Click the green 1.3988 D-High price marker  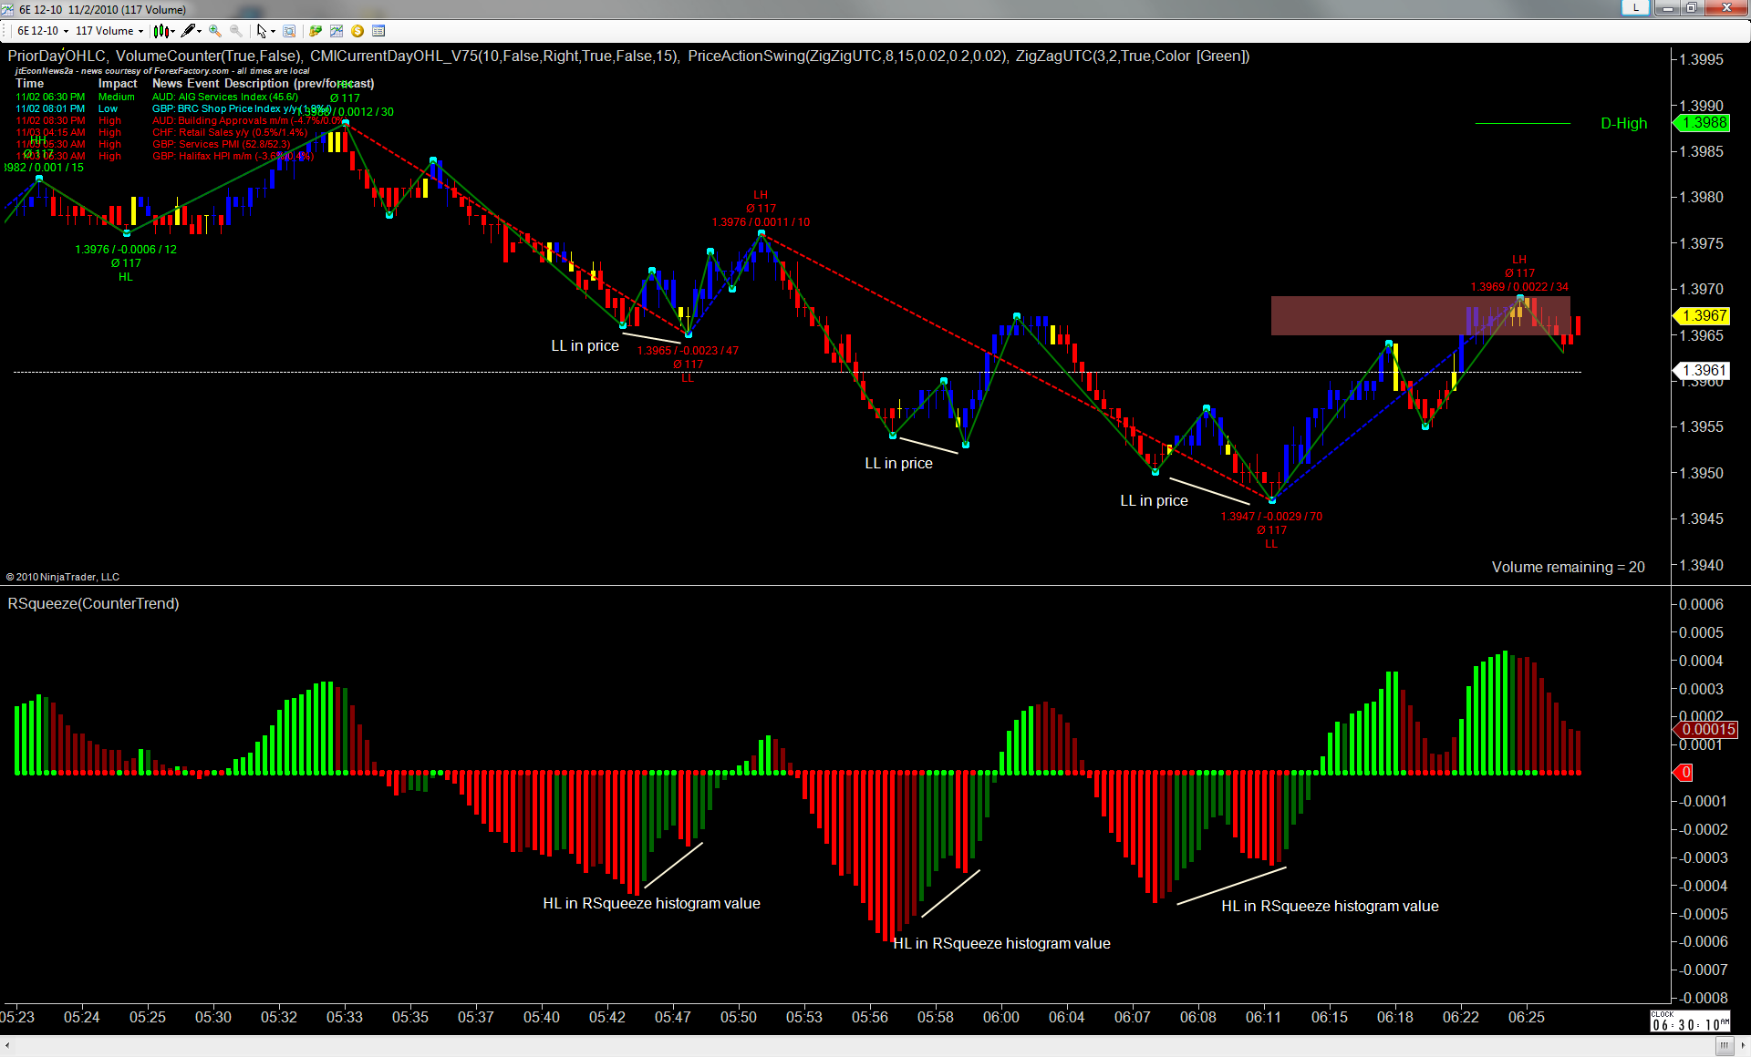[x=1702, y=123]
